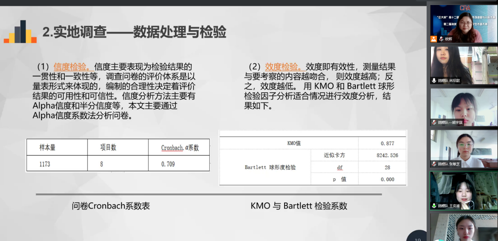Click the Bartlett 球形度检验 table cell
This screenshot has height=241, width=498.
coord(265,167)
